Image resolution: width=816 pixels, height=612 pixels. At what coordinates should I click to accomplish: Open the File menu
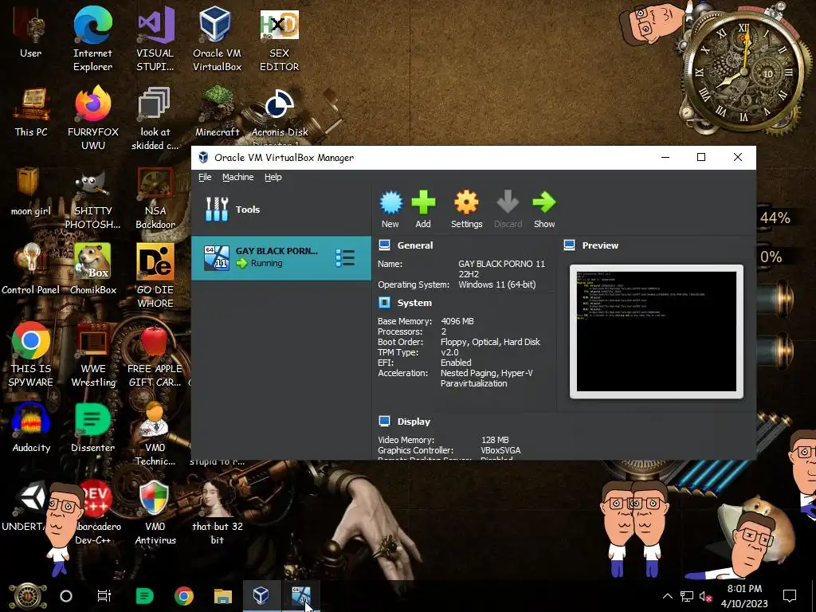click(x=205, y=177)
